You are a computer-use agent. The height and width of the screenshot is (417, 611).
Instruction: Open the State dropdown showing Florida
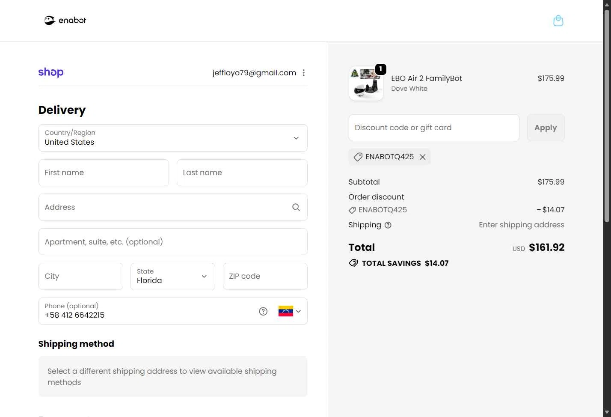tap(173, 277)
